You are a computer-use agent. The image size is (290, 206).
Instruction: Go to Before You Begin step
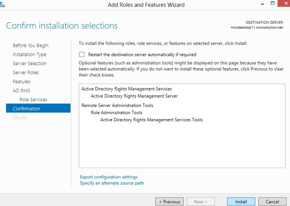[x=30, y=45]
